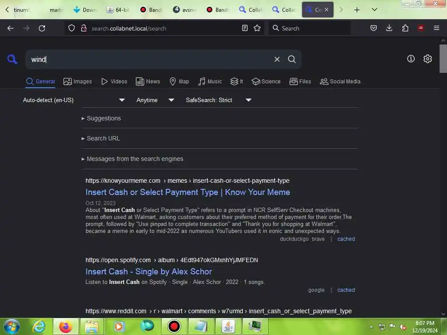Switch to News category
The image size is (447, 335).
[x=148, y=82]
